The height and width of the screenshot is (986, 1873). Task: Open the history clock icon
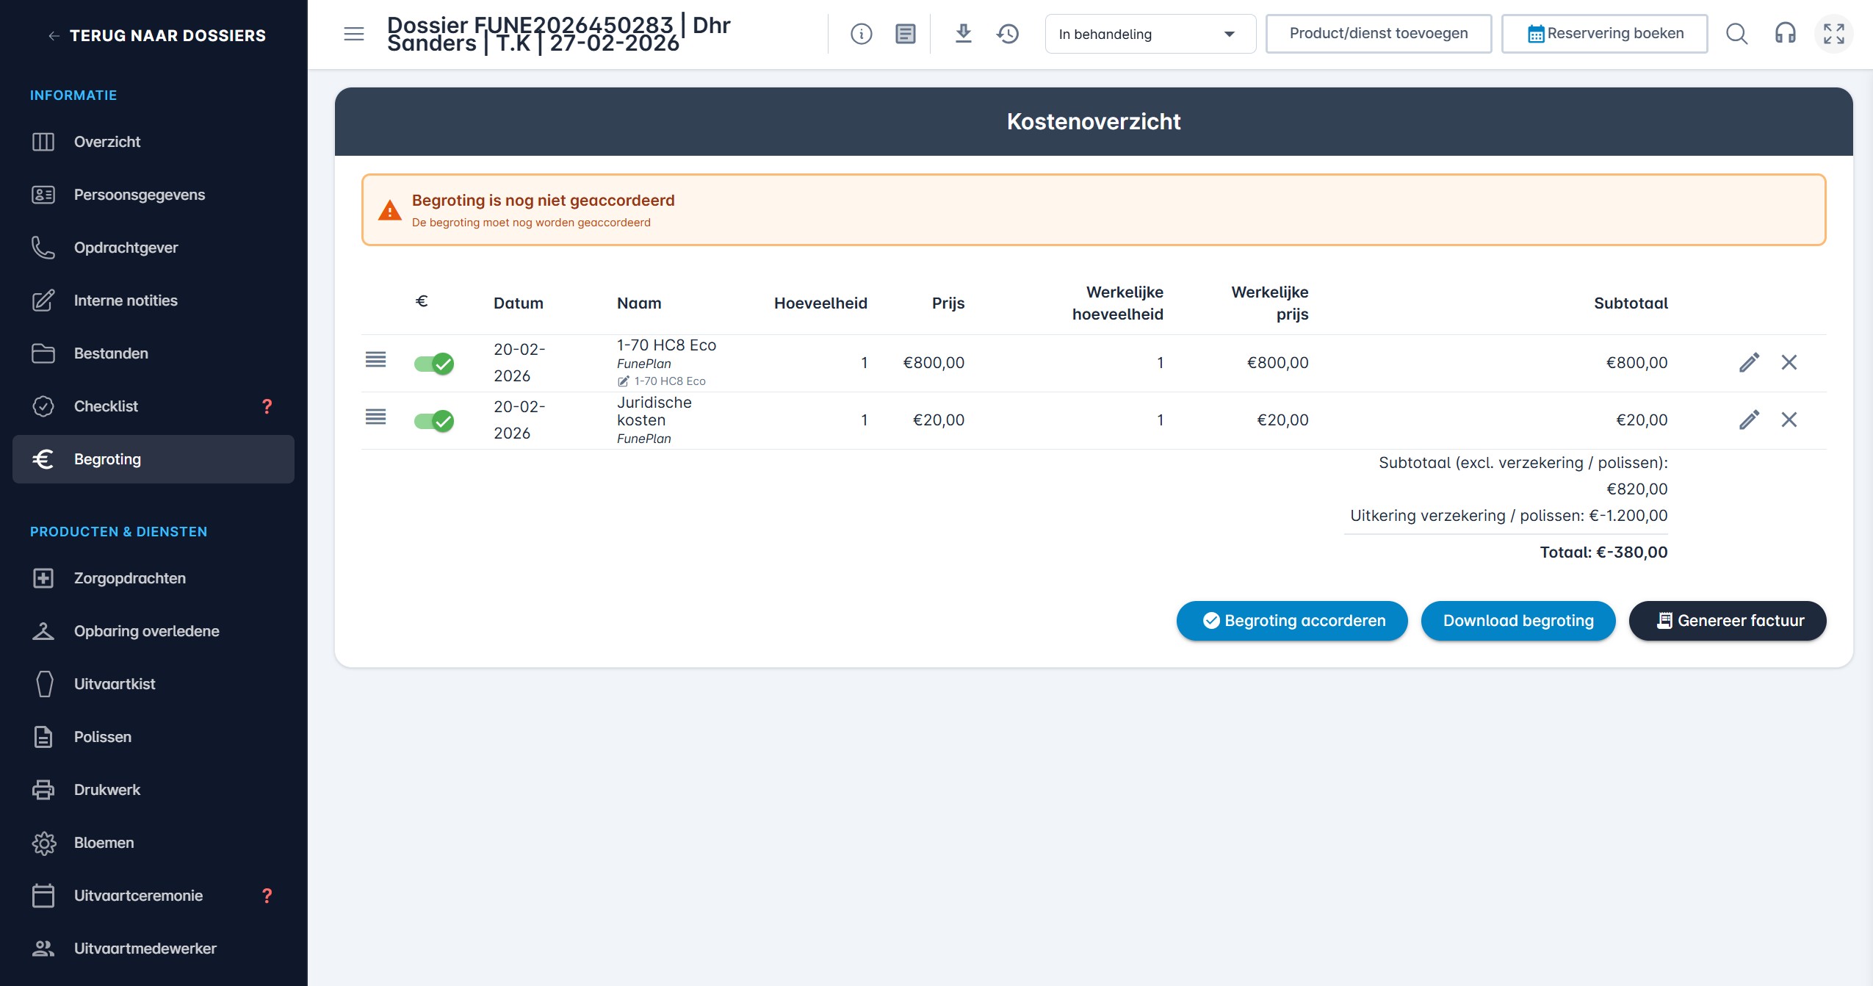pyautogui.click(x=1008, y=34)
